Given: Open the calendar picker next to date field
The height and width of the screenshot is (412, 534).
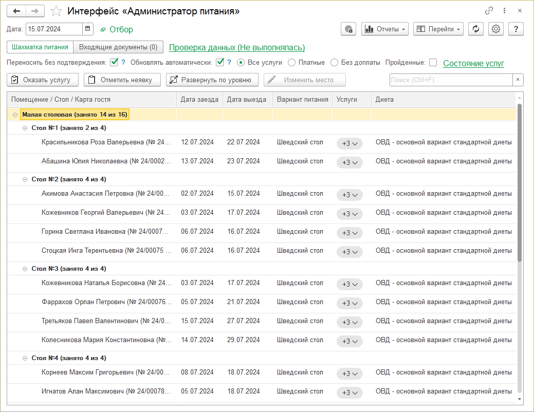Looking at the screenshot, I should click(88, 29).
